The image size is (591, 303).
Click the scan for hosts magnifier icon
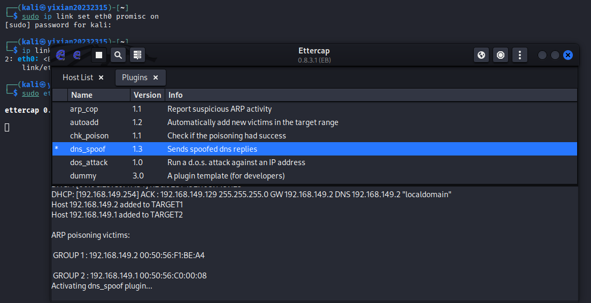(x=118, y=55)
